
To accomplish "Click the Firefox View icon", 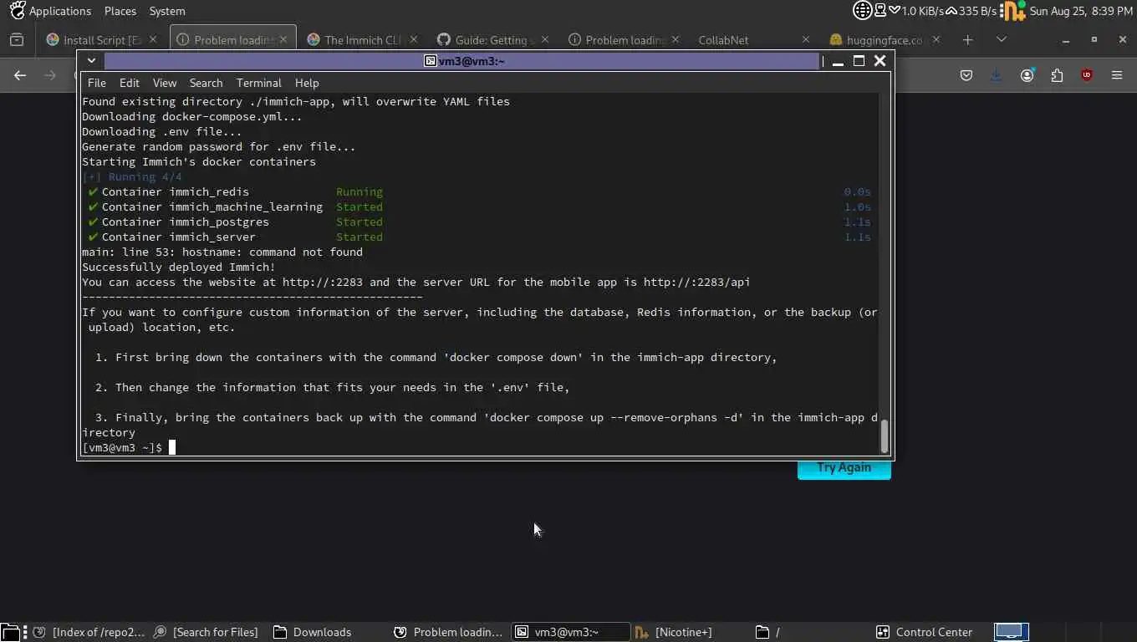I will pyautogui.click(x=17, y=39).
